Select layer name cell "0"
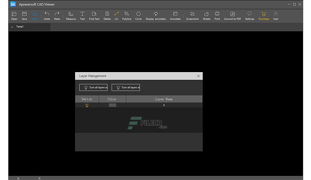The height and width of the screenshot is (180, 311). pos(164,105)
